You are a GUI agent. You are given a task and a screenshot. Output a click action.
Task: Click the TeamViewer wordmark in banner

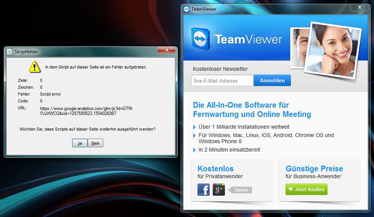248,39
